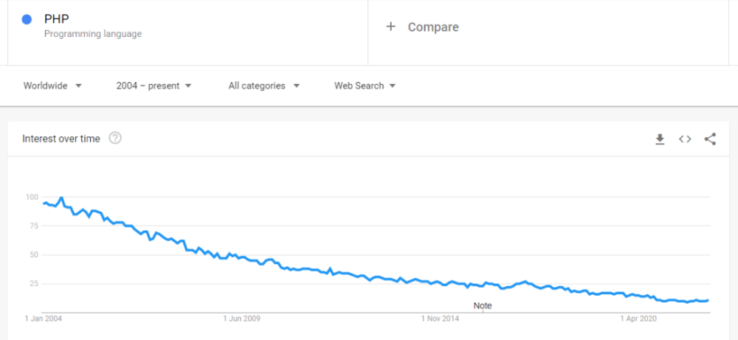Click the plus icon next to Compare
Viewport: 738px width, 340px height.
390,27
